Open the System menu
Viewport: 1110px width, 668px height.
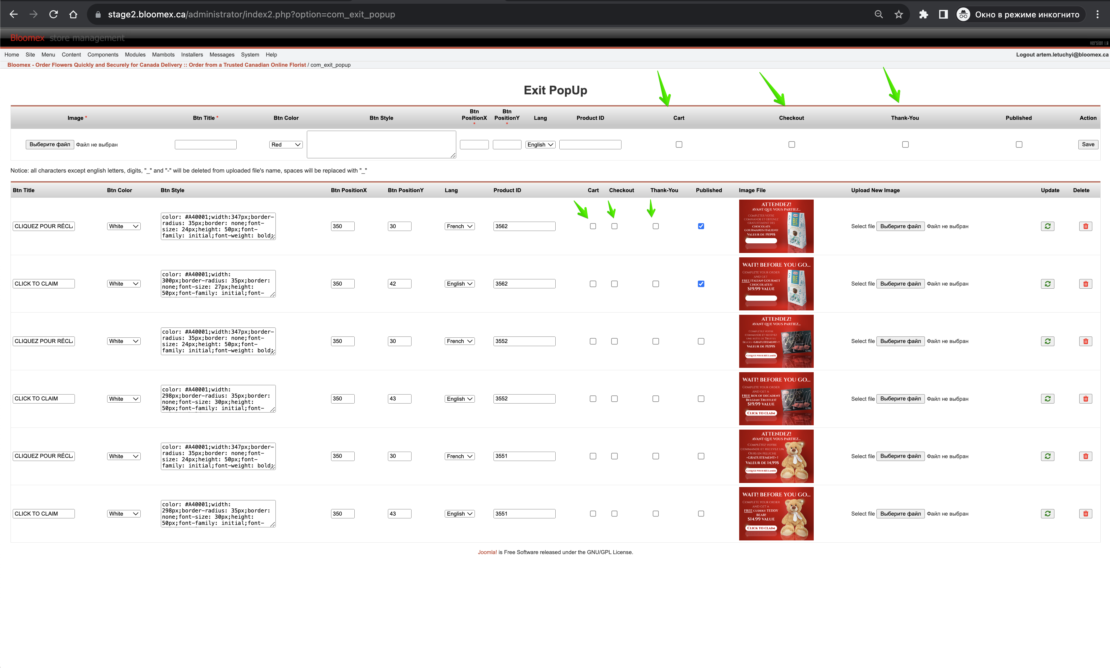pyautogui.click(x=250, y=55)
